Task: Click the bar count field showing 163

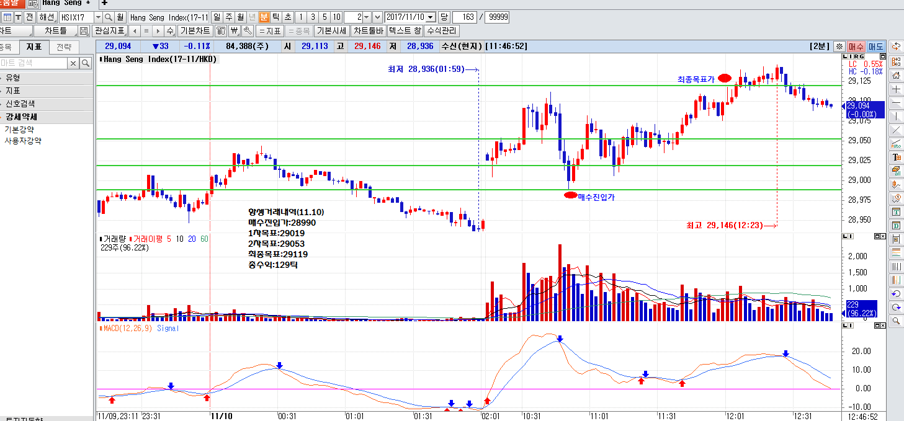Action: pyautogui.click(x=465, y=17)
